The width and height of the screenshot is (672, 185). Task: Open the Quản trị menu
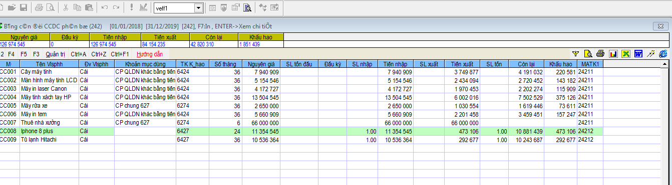[55, 54]
